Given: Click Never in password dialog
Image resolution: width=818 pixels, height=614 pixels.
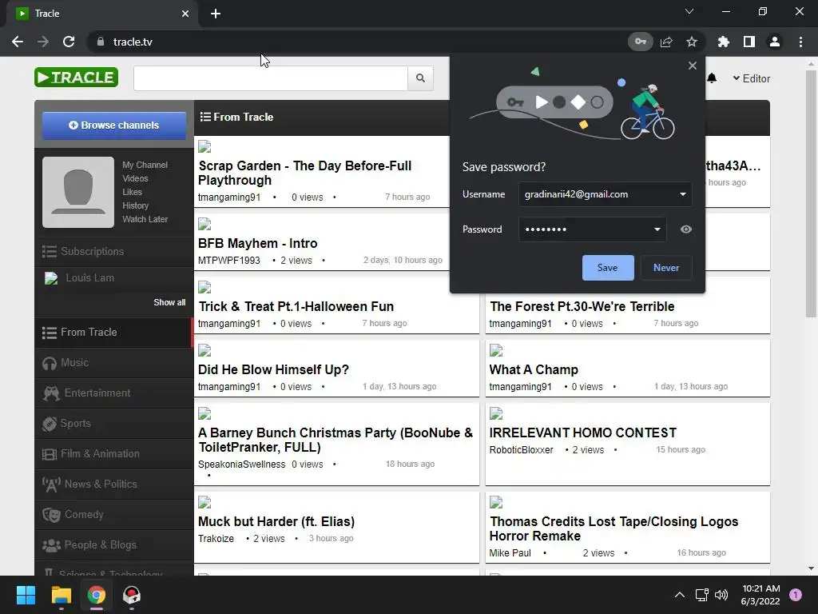Looking at the screenshot, I should point(666,267).
